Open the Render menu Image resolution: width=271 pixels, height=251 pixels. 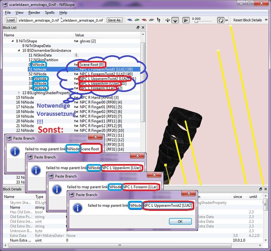click(x=34, y=13)
